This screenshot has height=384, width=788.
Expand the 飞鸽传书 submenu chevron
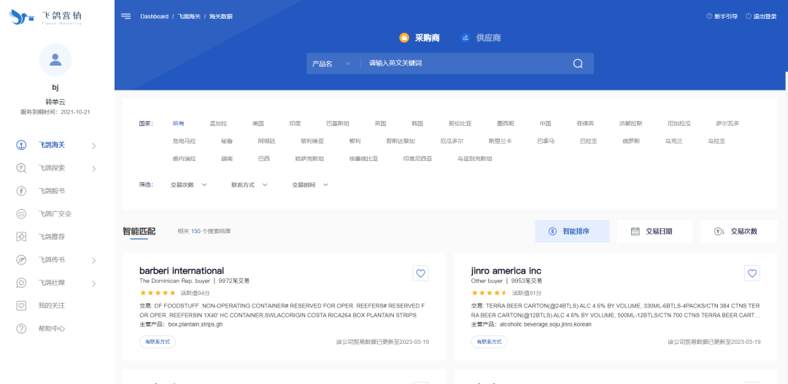pyautogui.click(x=94, y=260)
